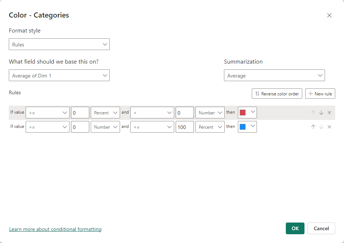
Task: Open second rule's >= operator dropdown
Action: 48,127
